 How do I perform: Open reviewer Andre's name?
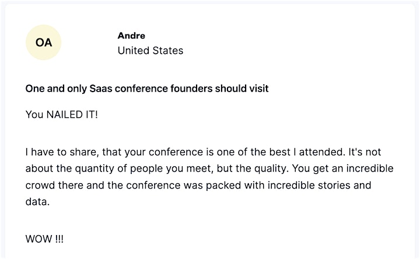click(131, 36)
